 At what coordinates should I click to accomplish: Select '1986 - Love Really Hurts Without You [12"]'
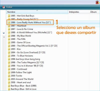pos(30,22)
